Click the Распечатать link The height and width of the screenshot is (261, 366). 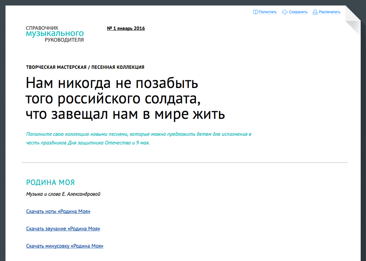tap(330, 12)
